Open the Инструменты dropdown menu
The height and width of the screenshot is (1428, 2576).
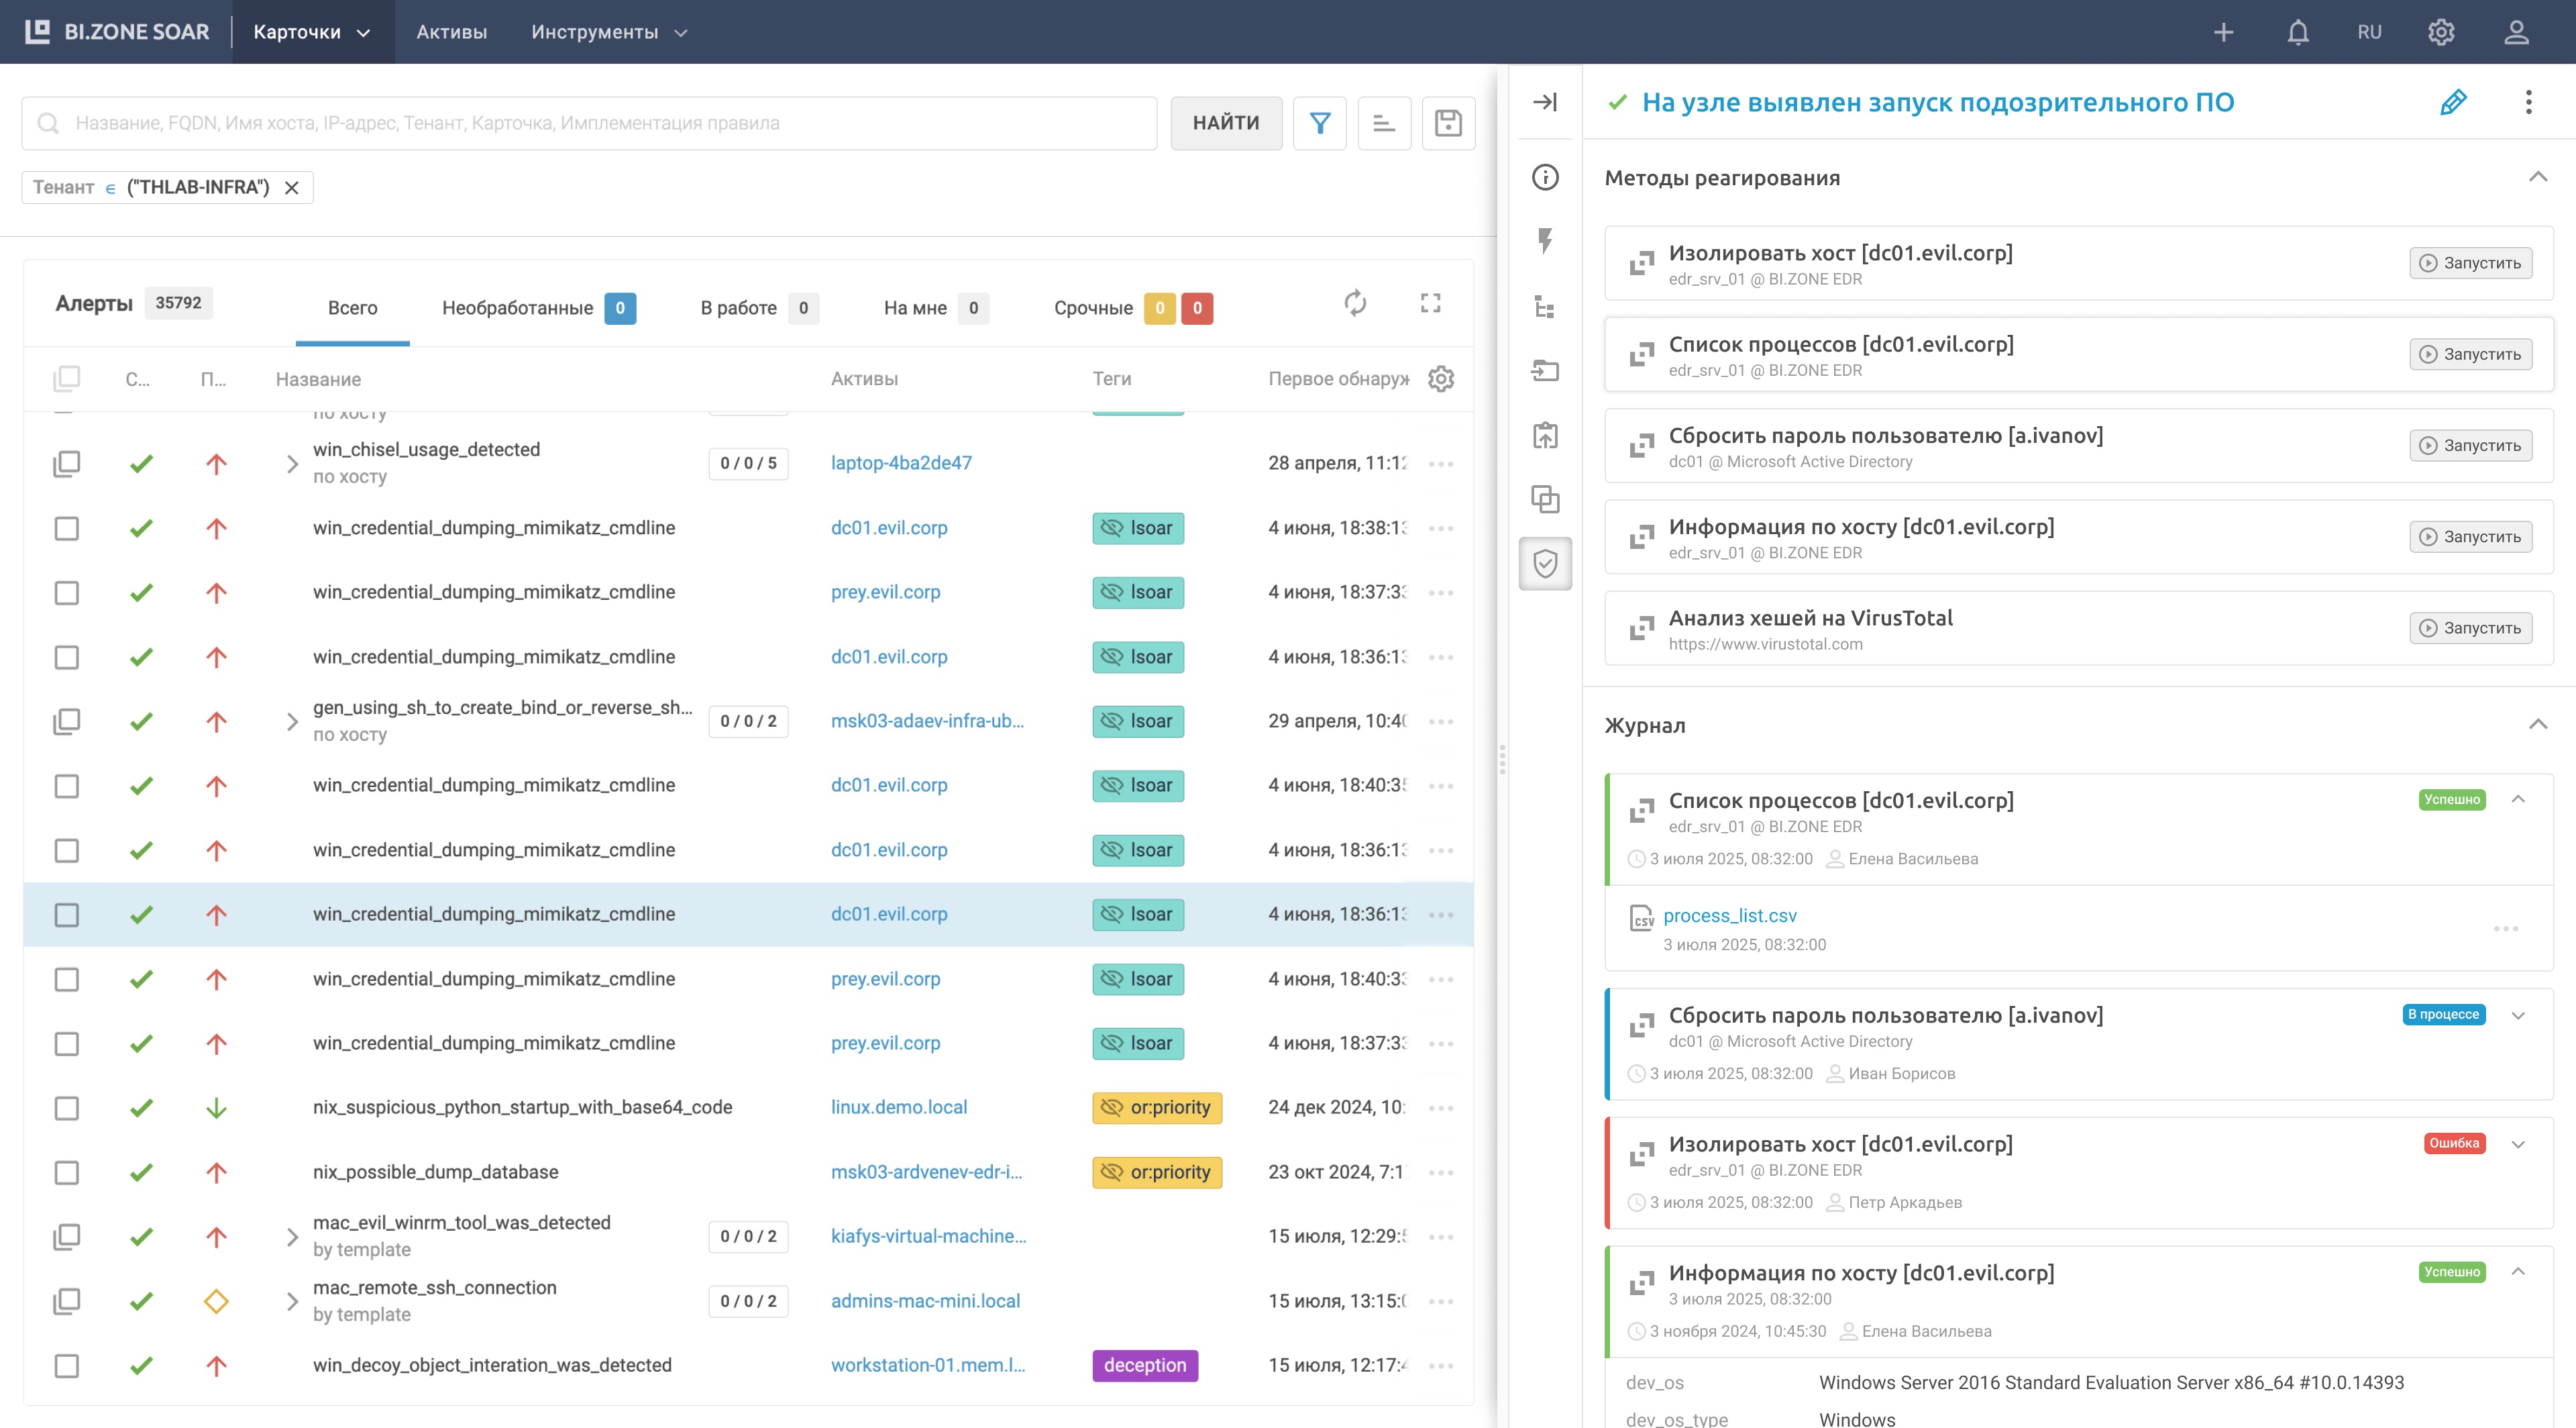point(608,32)
